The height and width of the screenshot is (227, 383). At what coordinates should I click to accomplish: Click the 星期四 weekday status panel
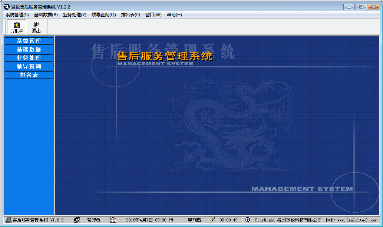[194, 220]
